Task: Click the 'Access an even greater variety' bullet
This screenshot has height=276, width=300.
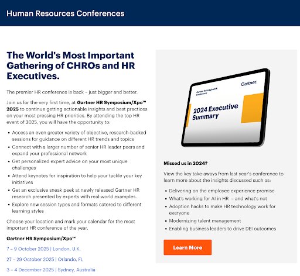Action: coord(79,136)
